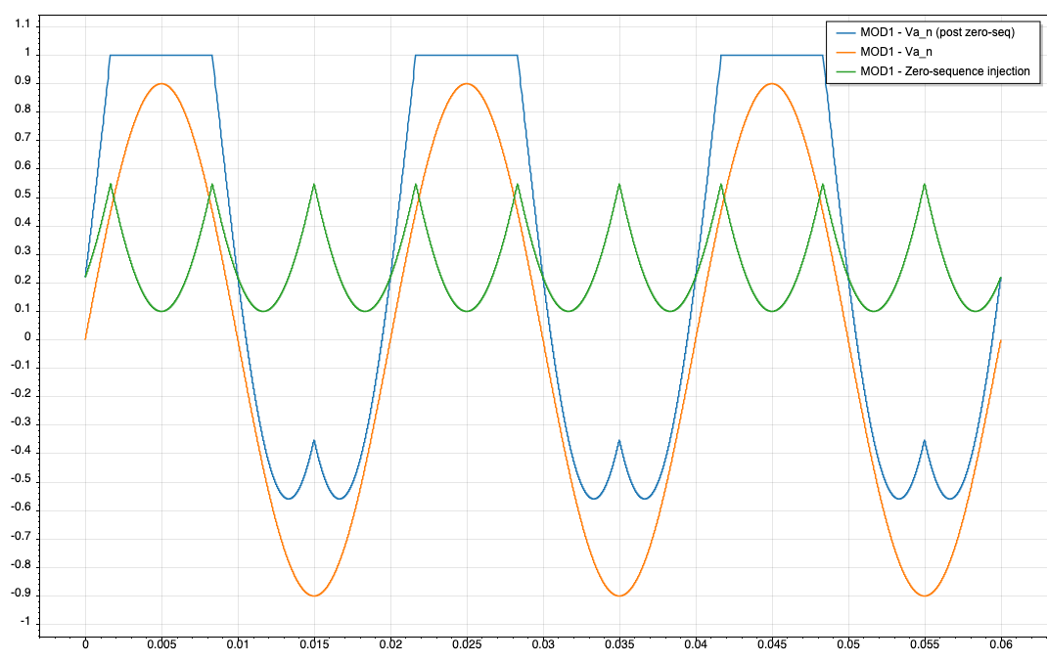The image size is (1047, 662).
Task: Click the orange line sample in the legend
Action: click(x=842, y=52)
